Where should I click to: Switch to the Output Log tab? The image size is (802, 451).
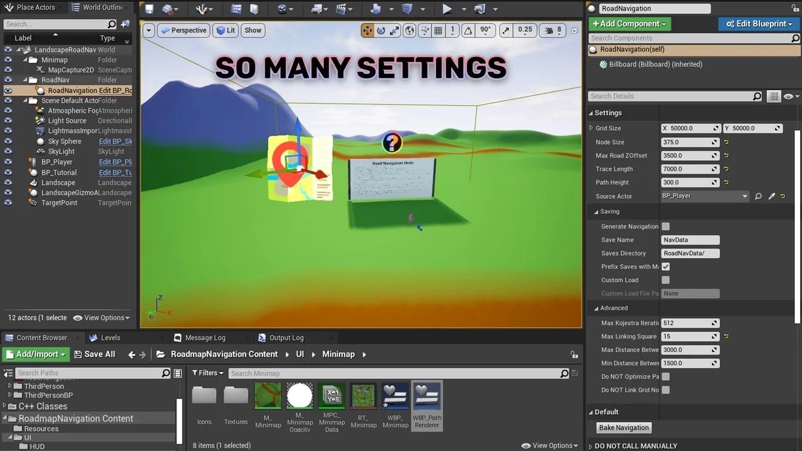tap(286, 338)
